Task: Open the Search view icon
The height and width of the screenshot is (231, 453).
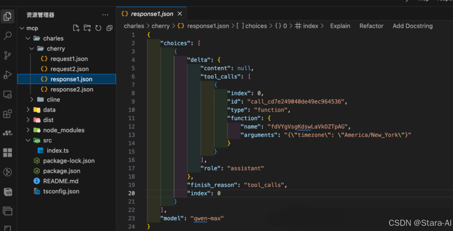Action: [7, 36]
